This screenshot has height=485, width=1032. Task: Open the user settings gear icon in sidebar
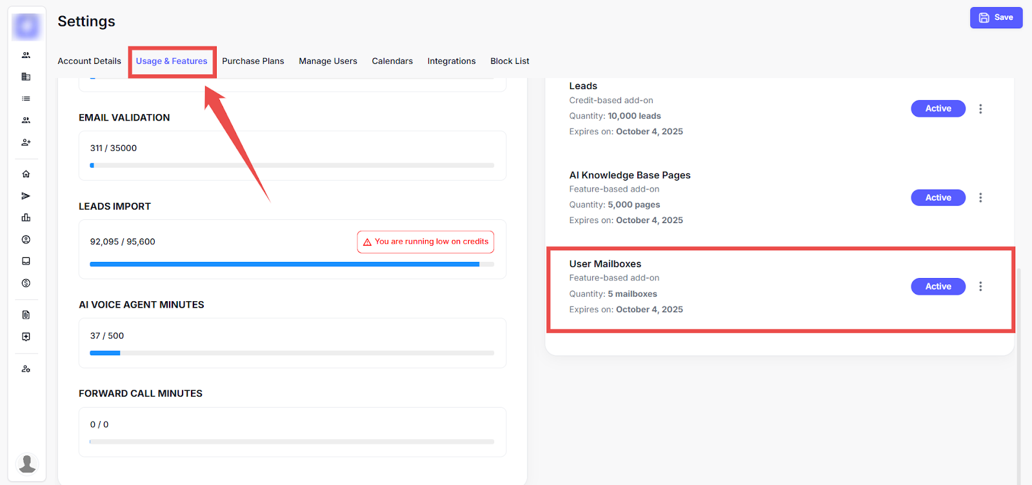click(x=26, y=369)
